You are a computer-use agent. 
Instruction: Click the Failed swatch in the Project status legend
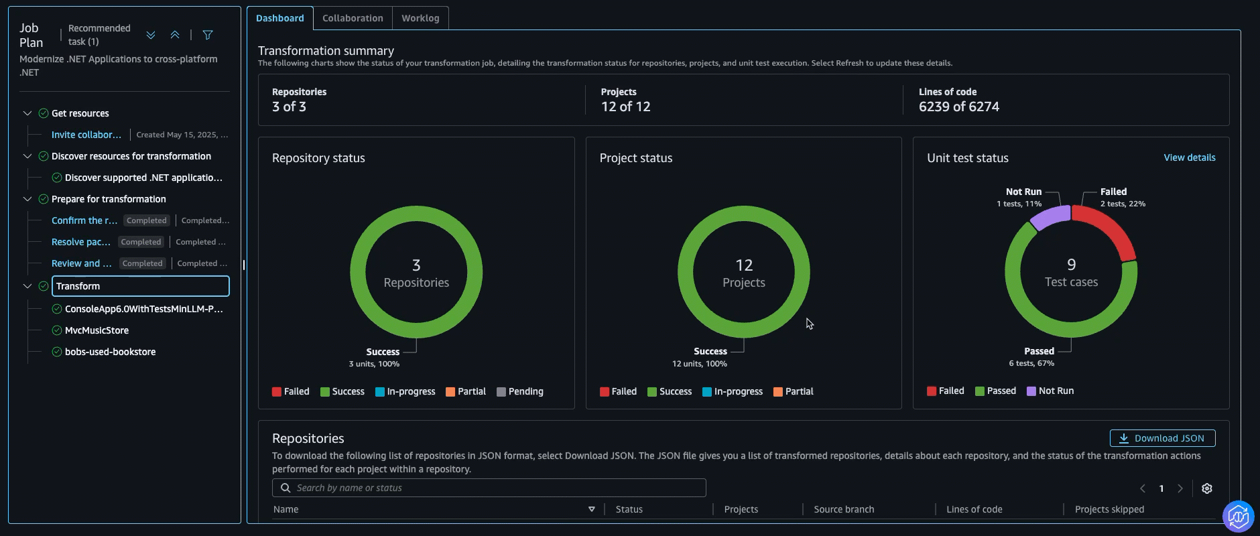click(605, 392)
